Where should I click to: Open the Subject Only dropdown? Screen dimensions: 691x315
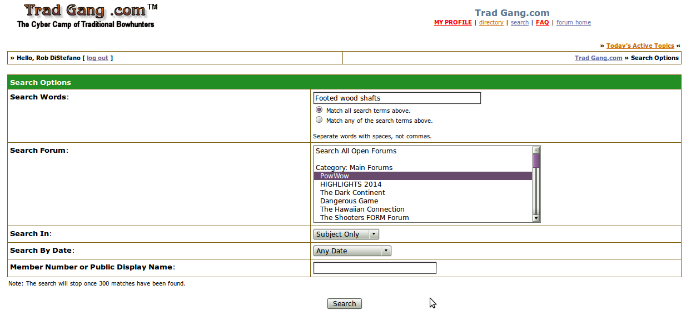tap(346, 234)
